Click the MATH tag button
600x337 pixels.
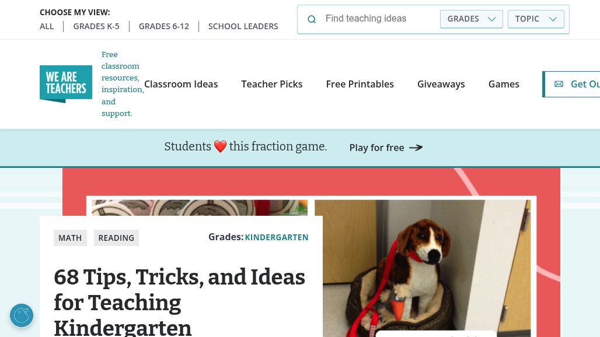(70, 238)
